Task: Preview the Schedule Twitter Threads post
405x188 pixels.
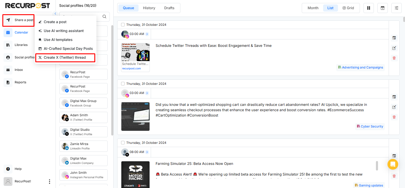Action: pos(394,38)
